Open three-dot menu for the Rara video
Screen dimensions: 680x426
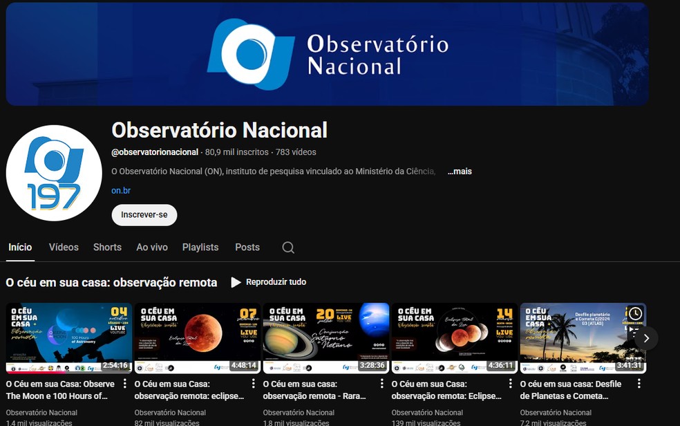(x=381, y=384)
